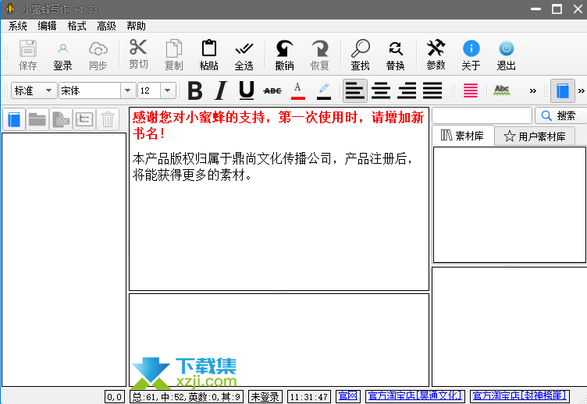Toggle bold formatting B
Viewport: 587px width, 404px height.
click(195, 90)
